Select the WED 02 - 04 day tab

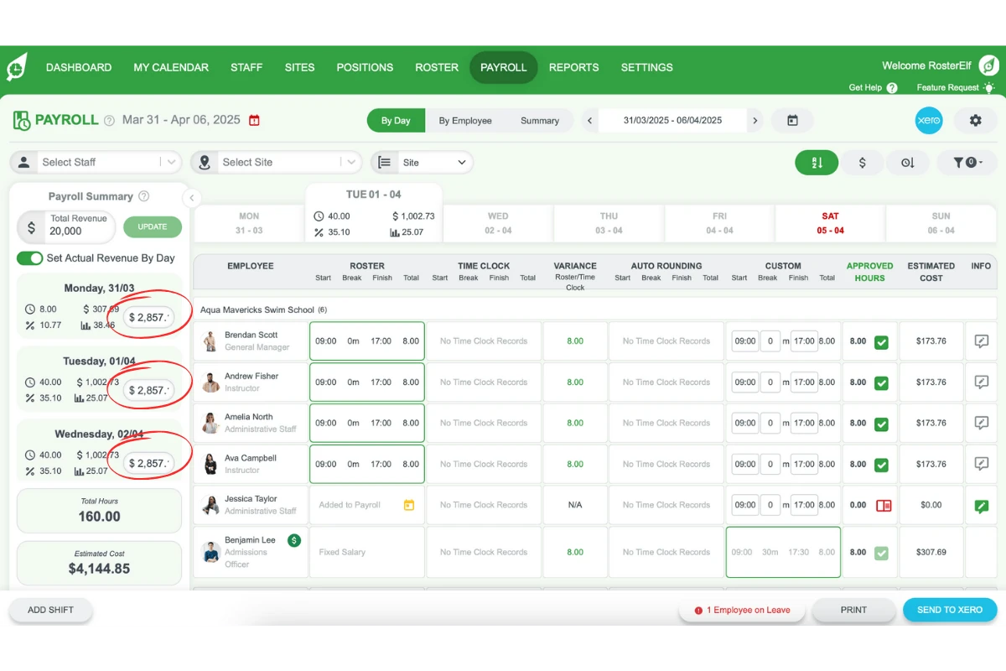coord(498,223)
